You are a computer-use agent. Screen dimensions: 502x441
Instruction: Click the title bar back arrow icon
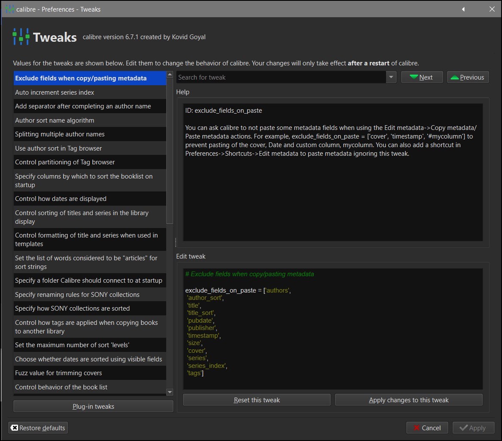pyautogui.click(x=463, y=9)
